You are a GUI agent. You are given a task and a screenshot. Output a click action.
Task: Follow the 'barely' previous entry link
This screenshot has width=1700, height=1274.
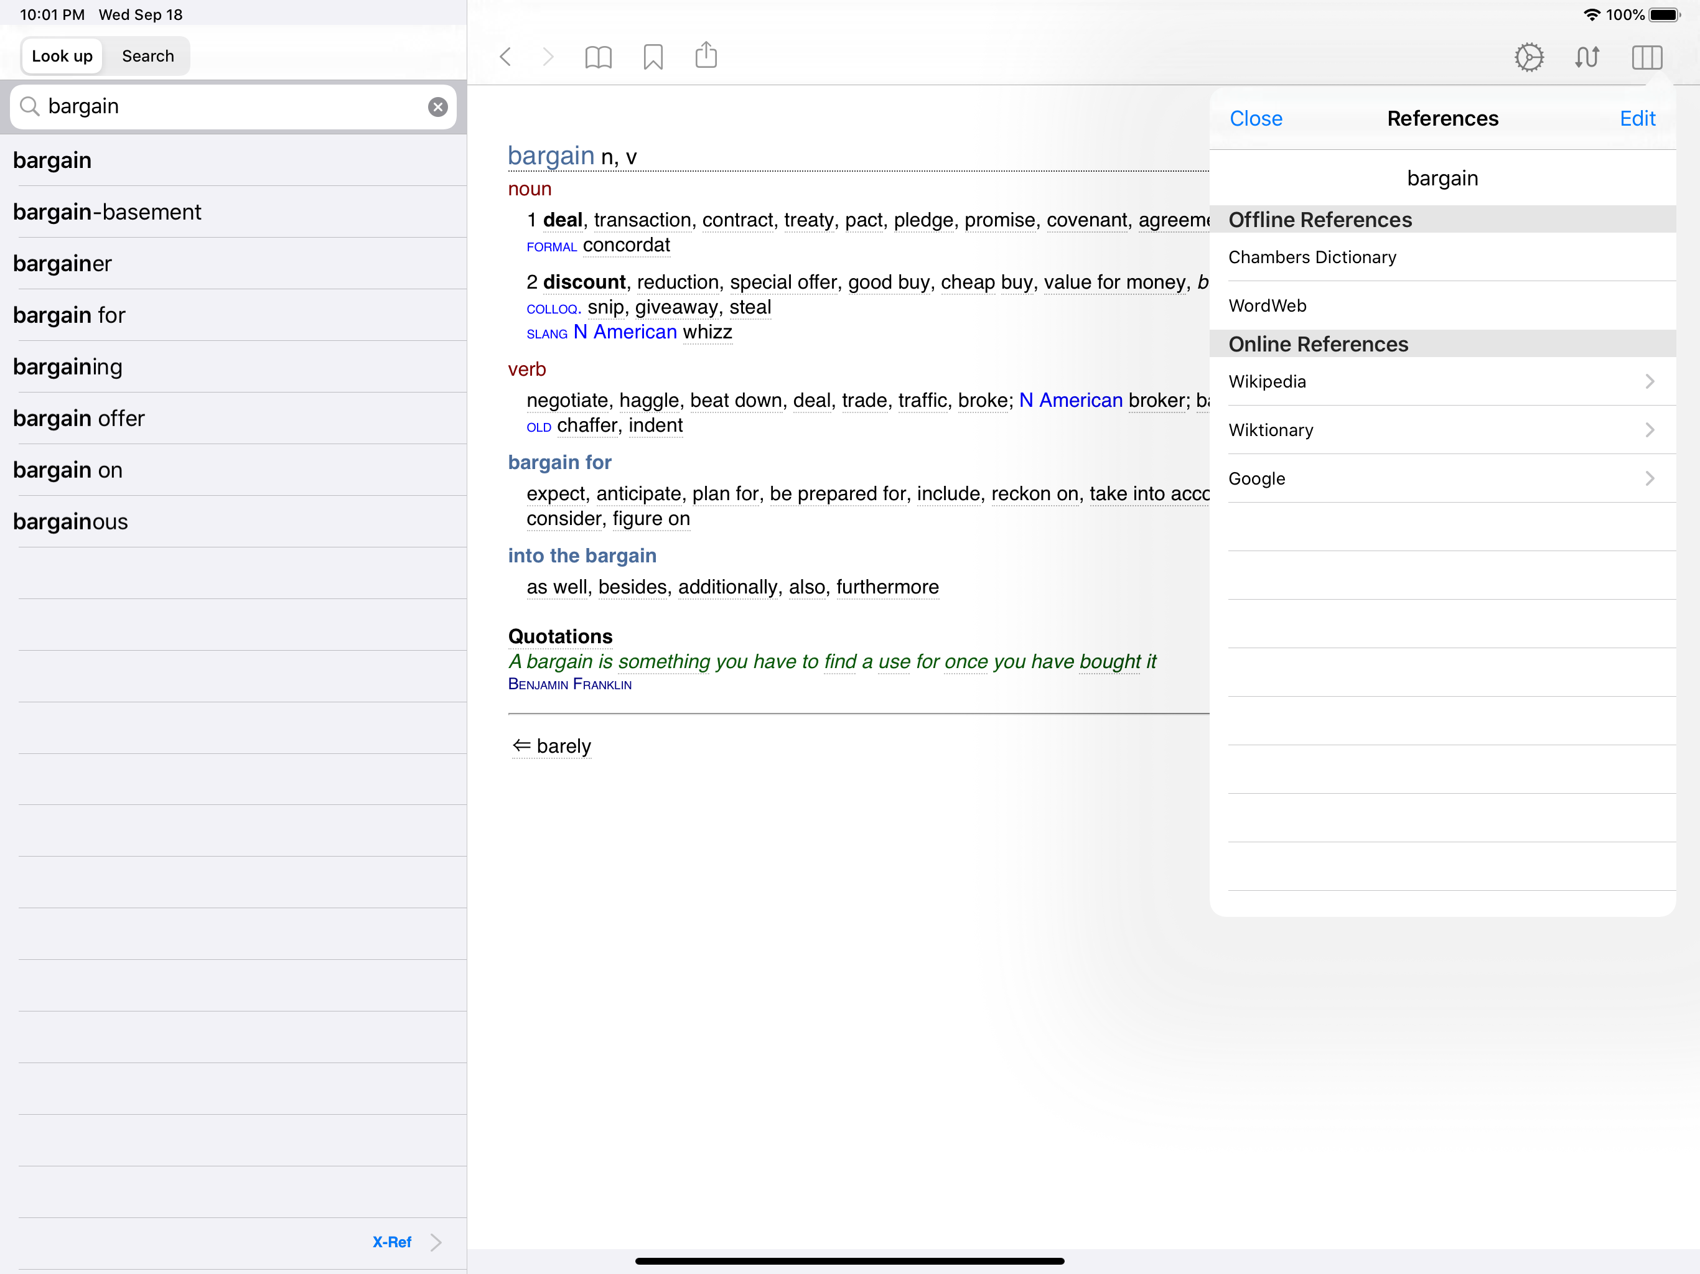tap(553, 746)
